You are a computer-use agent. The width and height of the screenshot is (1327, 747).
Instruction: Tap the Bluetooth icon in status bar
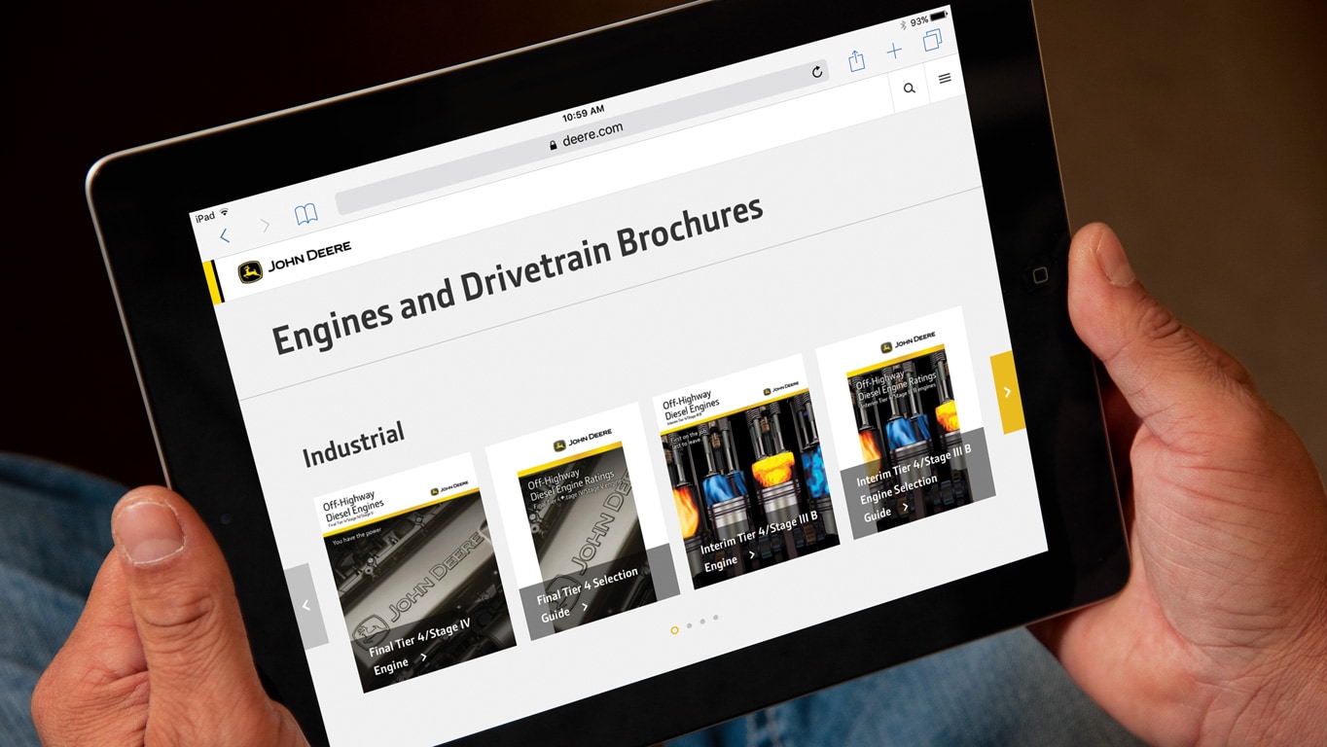tap(902, 24)
